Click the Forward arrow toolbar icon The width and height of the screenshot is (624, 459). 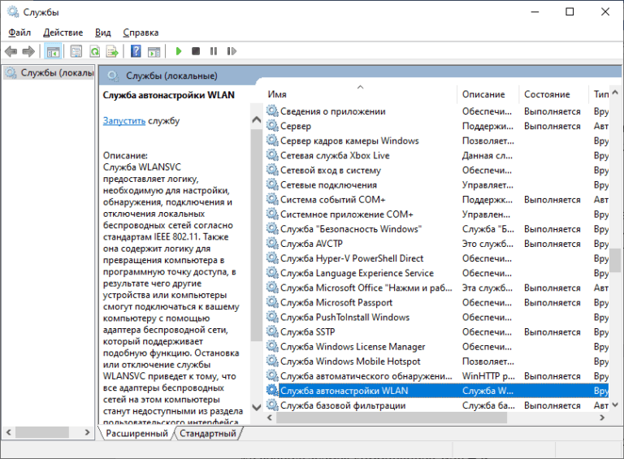28,51
